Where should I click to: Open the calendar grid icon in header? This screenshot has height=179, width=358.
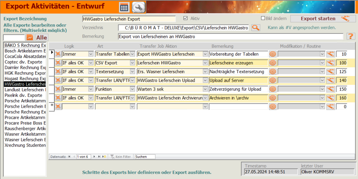click(x=124, y=7)
